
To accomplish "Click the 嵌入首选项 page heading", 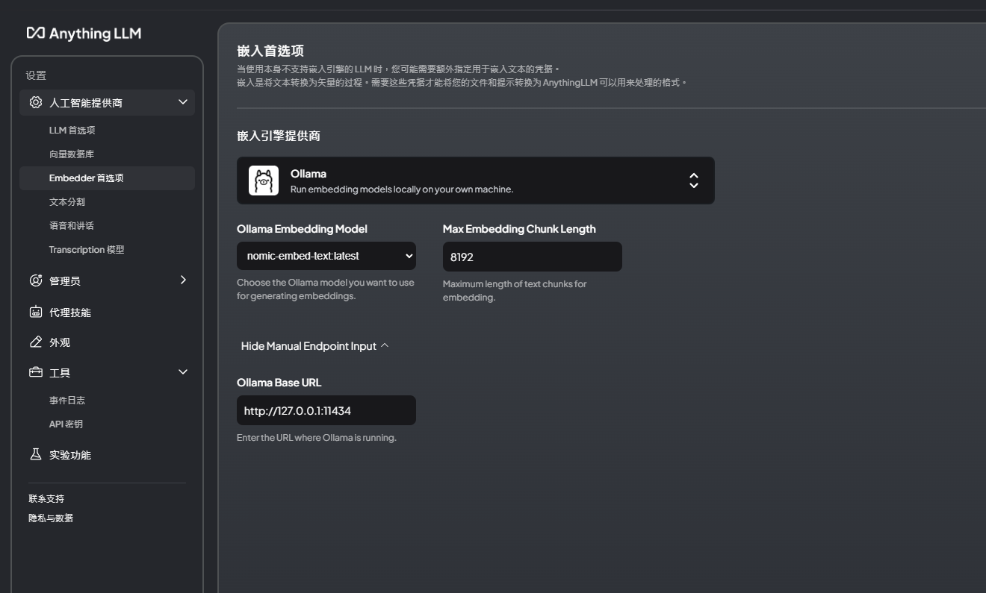I will click(270, 51).
